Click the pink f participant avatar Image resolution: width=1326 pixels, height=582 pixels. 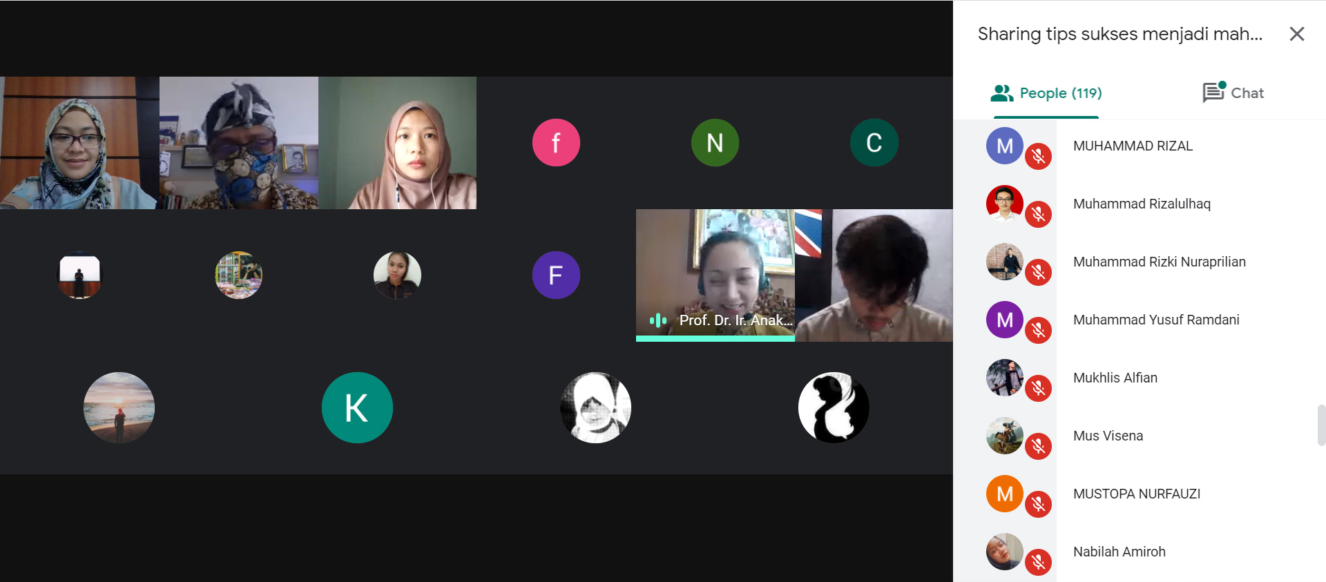pos(556,143)
